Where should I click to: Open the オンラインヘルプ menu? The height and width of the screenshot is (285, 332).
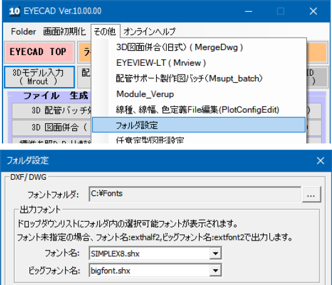tap(149, 31)
